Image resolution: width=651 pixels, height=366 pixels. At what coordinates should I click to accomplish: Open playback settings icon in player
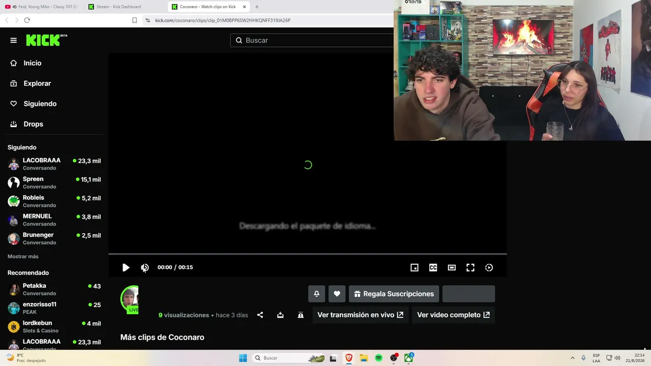tap(489, 267)
